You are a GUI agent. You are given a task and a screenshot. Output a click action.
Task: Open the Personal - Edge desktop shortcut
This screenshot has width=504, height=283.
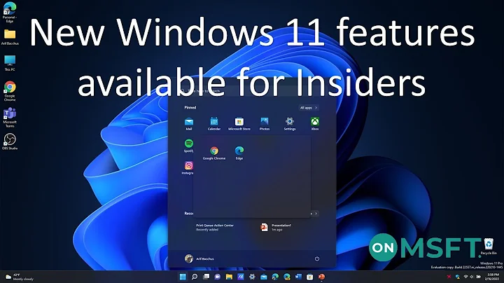tap(10, 12)
